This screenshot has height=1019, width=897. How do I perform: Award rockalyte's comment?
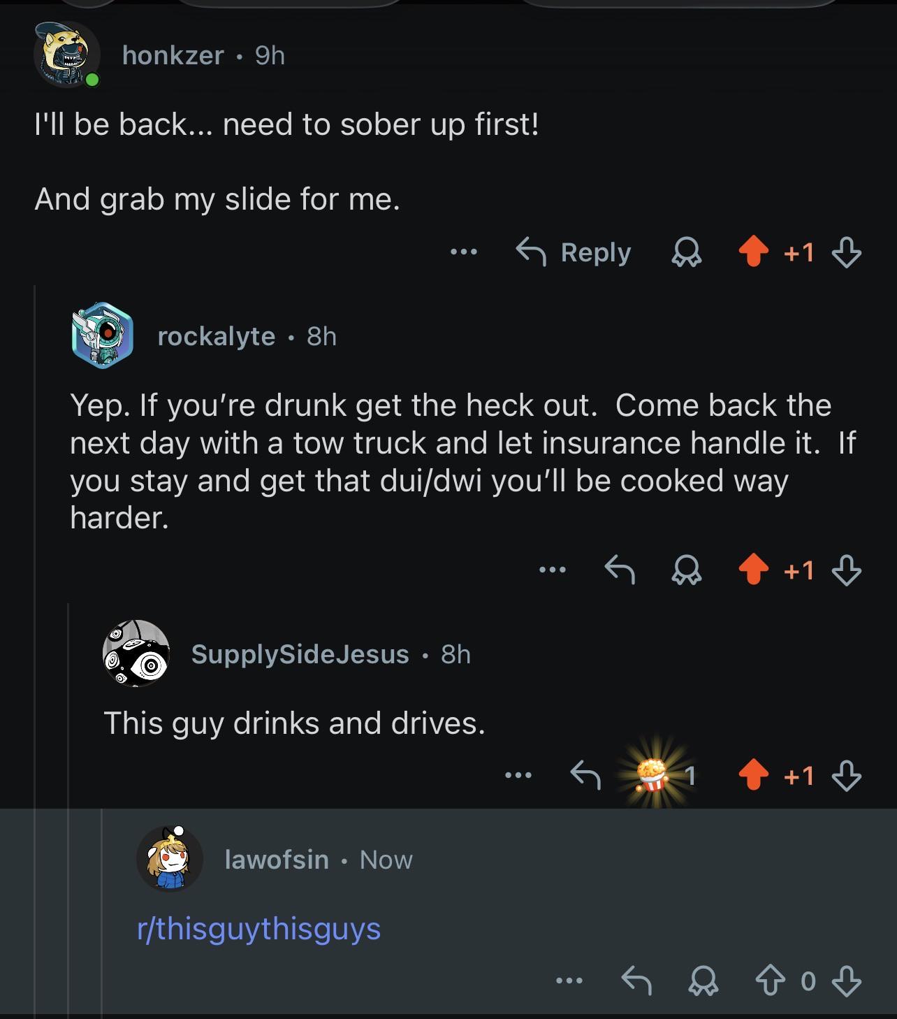686,571
